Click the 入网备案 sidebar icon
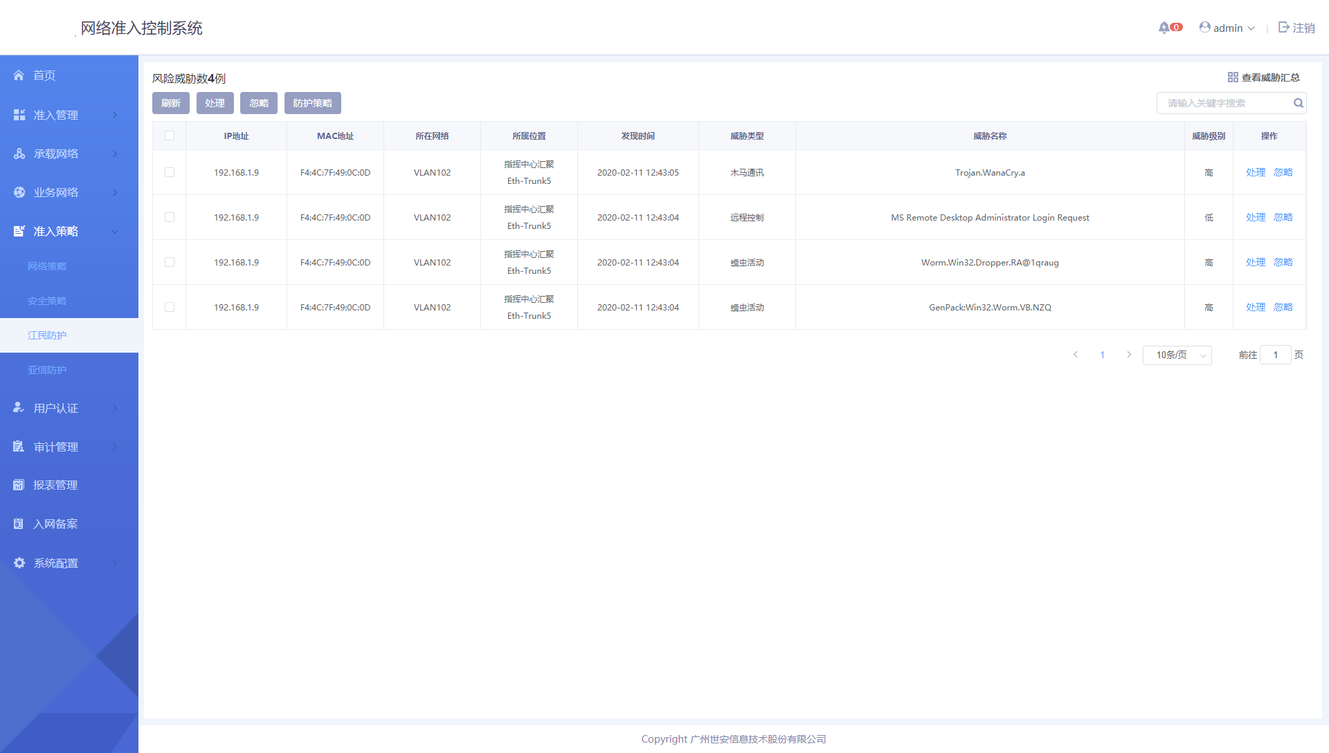This screenshot has width=1329, height=753. [x=19, y=524]
